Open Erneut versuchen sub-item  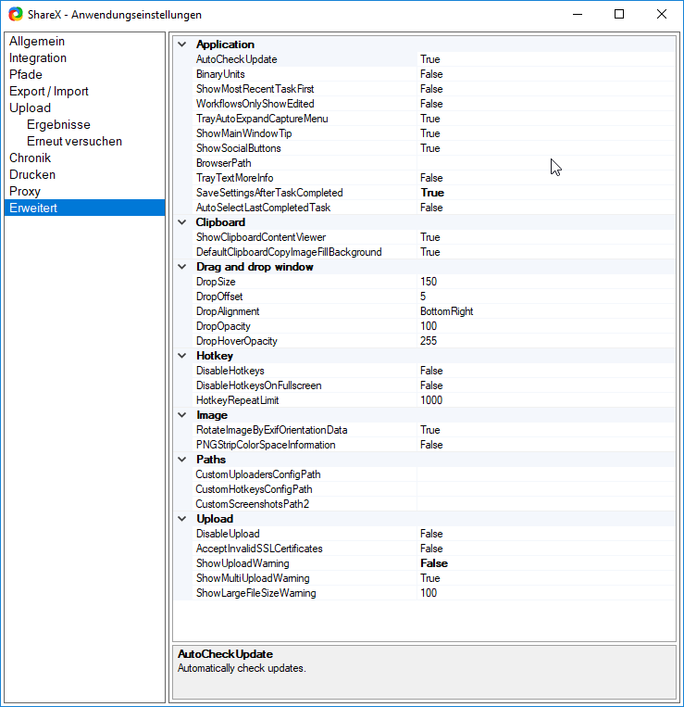tap(74, 141)
